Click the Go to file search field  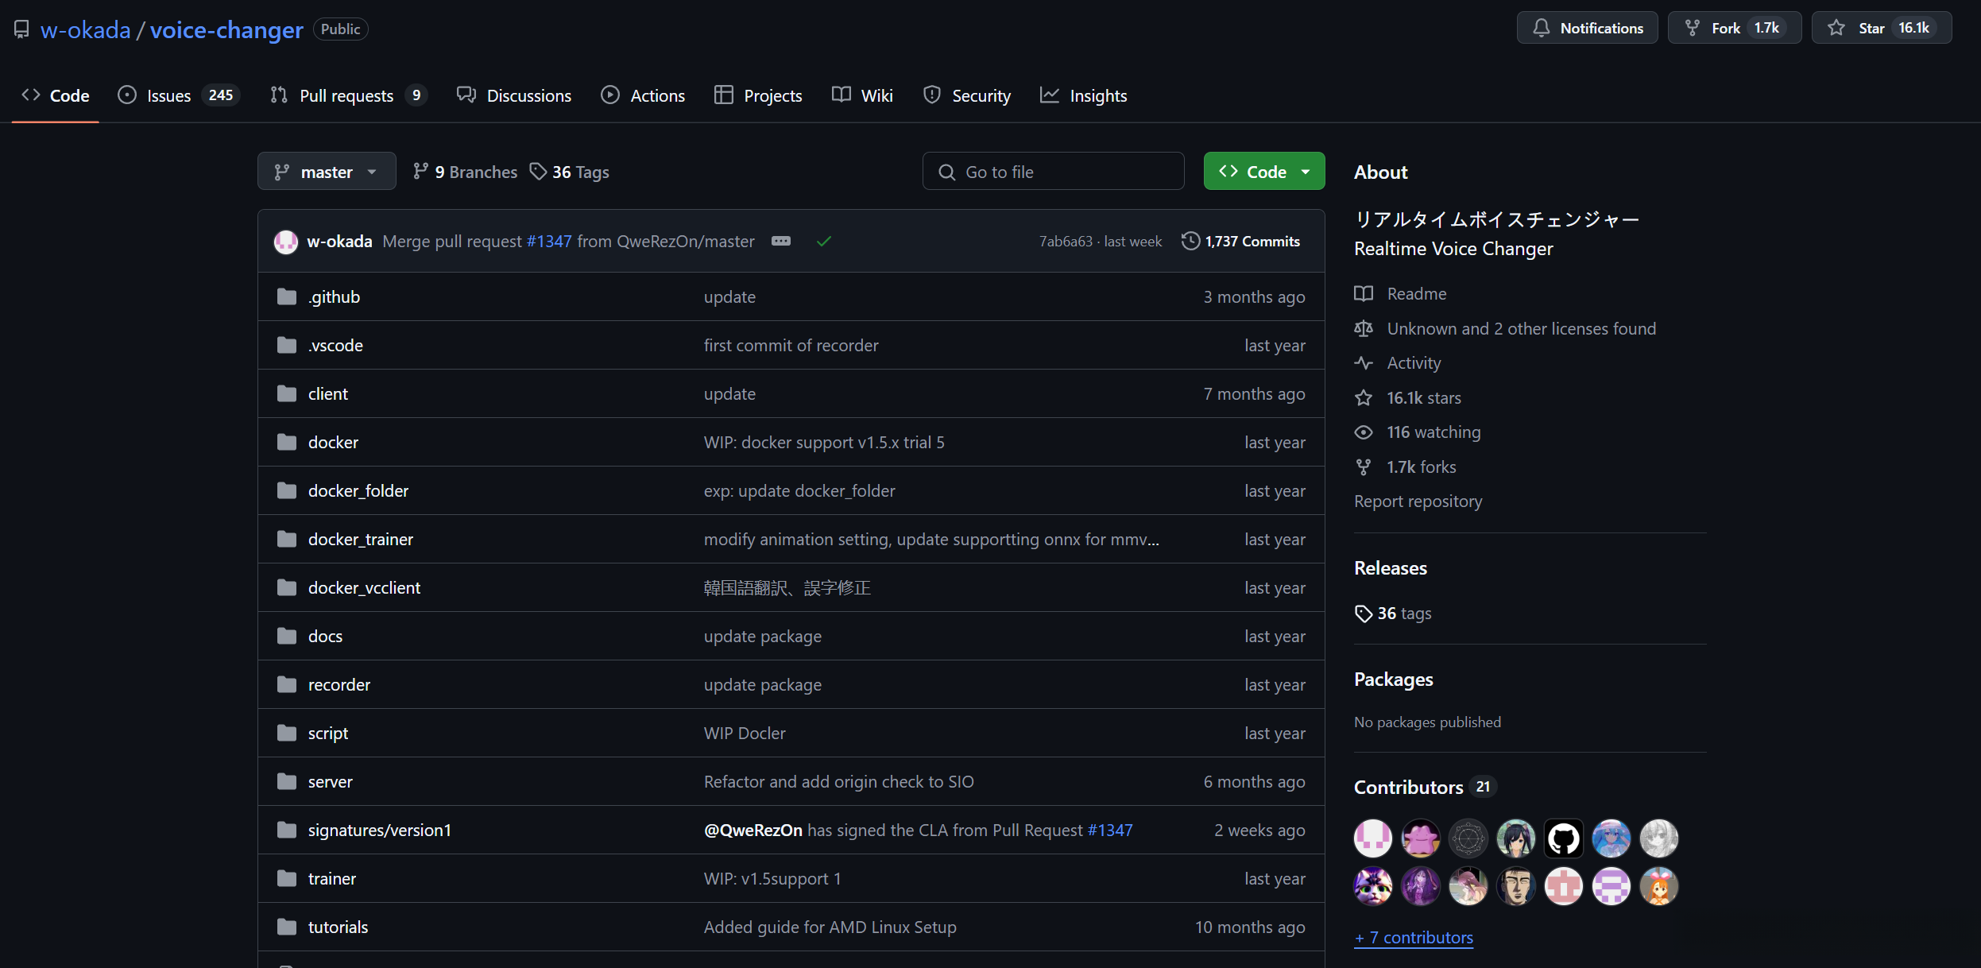click(x=1053, y=172)
